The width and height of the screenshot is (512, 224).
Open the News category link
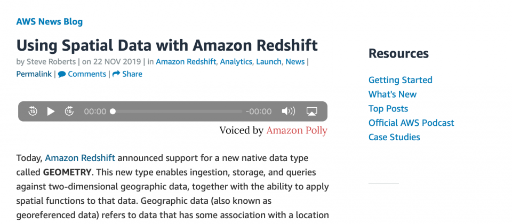[x=295, y=62]
